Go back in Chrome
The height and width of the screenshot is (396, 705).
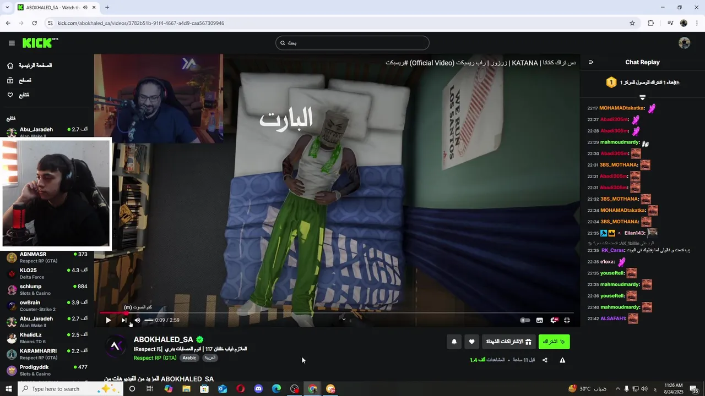[x=8, y=23]
